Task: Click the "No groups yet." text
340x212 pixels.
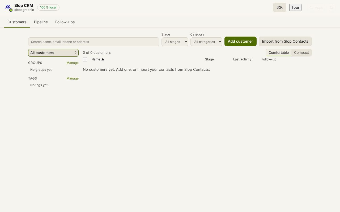Action: [41, 70]
